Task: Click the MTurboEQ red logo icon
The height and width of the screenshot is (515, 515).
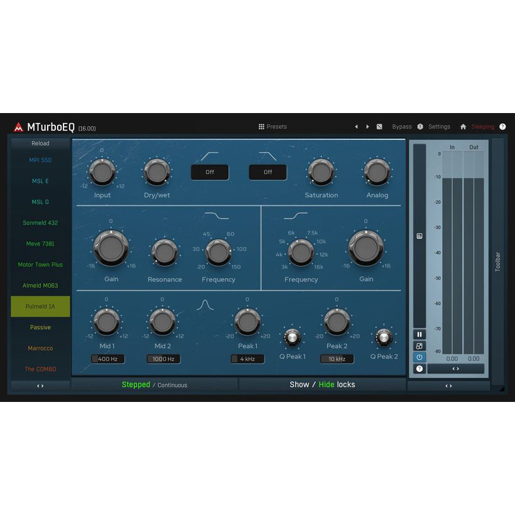Action: coord(18,127)
